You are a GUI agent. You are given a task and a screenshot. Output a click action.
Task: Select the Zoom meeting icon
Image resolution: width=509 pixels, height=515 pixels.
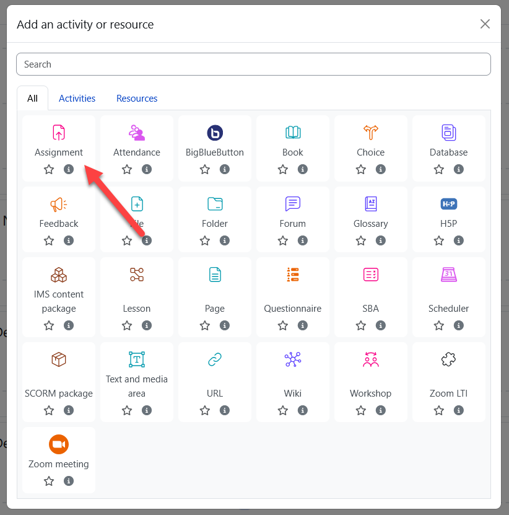(59, 444)
